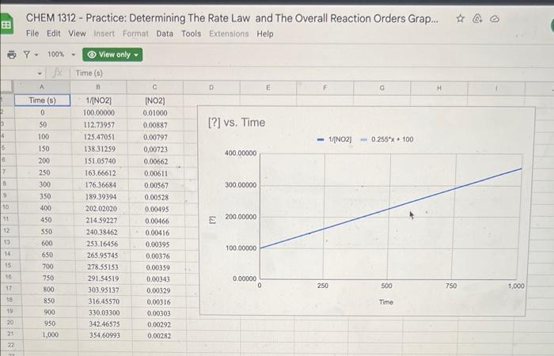Open the Data menu
The width and height of the screenshot is (554, 356).
(x=165, y=33)
